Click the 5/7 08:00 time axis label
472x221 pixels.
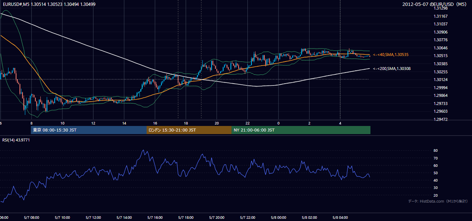(x=31, y=218)
